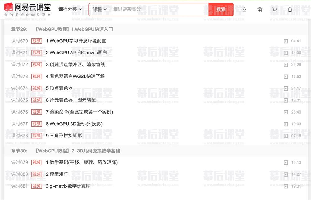Click play icon for the 10:03 lesson
The width and height of the screenshot is (311, 200).
(285, 124)
